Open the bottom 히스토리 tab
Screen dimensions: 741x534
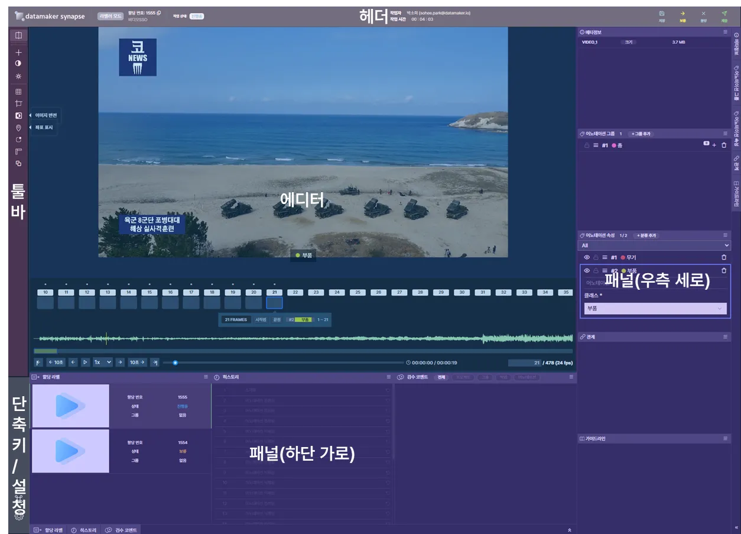[x=83, y=530]
